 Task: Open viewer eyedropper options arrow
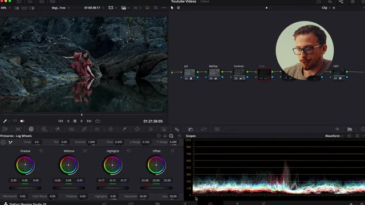coord(9,121)
